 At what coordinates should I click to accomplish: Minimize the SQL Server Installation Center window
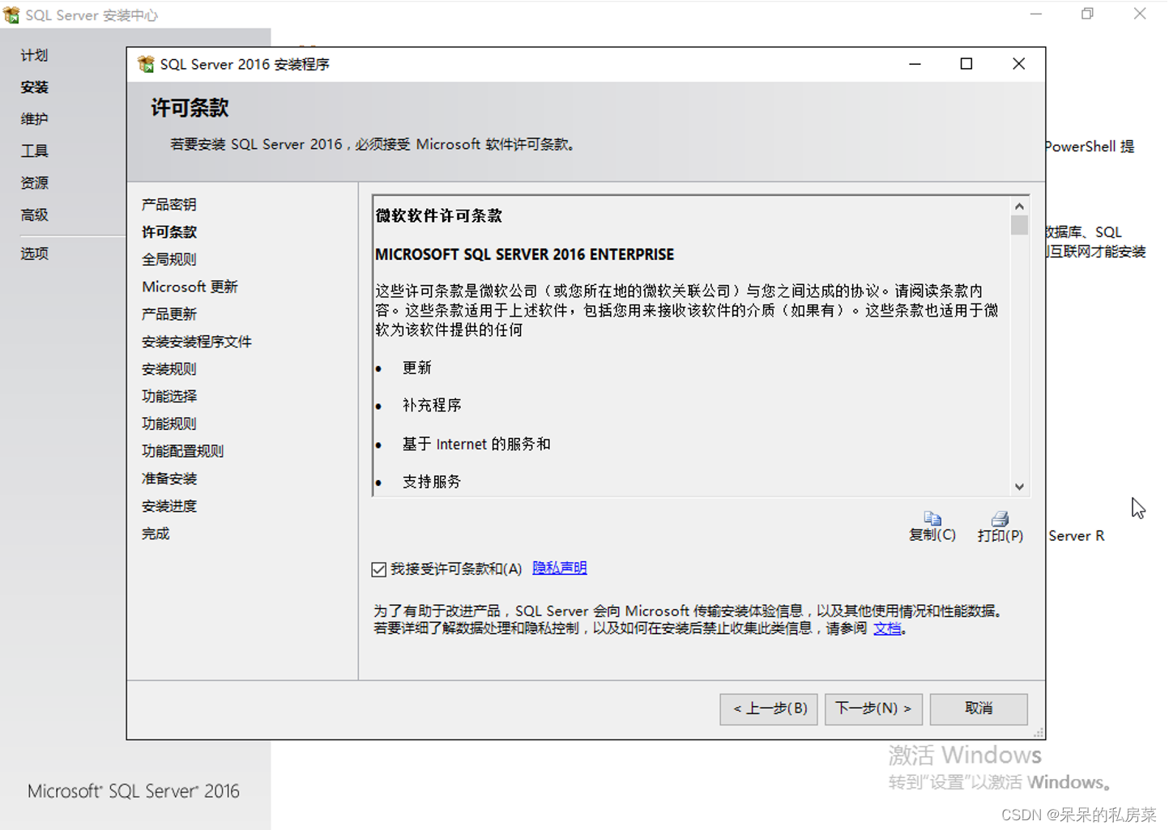(1036, 14)
